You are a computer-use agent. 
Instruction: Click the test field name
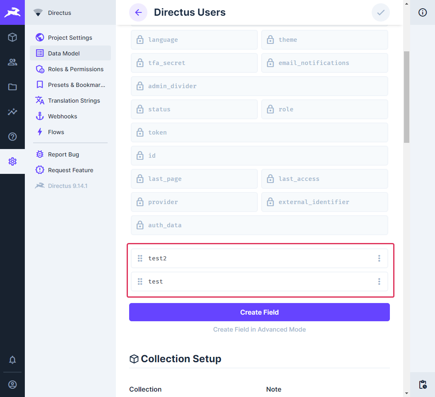pyautogui.click(x=155, y=282)
